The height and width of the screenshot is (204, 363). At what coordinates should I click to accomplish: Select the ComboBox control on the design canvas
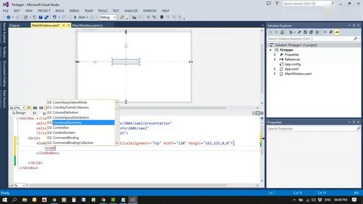tap(126, 62)
